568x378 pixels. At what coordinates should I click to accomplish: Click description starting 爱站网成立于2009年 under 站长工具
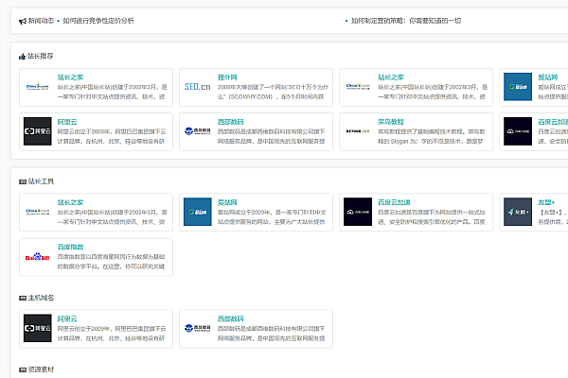click(272, 217)
